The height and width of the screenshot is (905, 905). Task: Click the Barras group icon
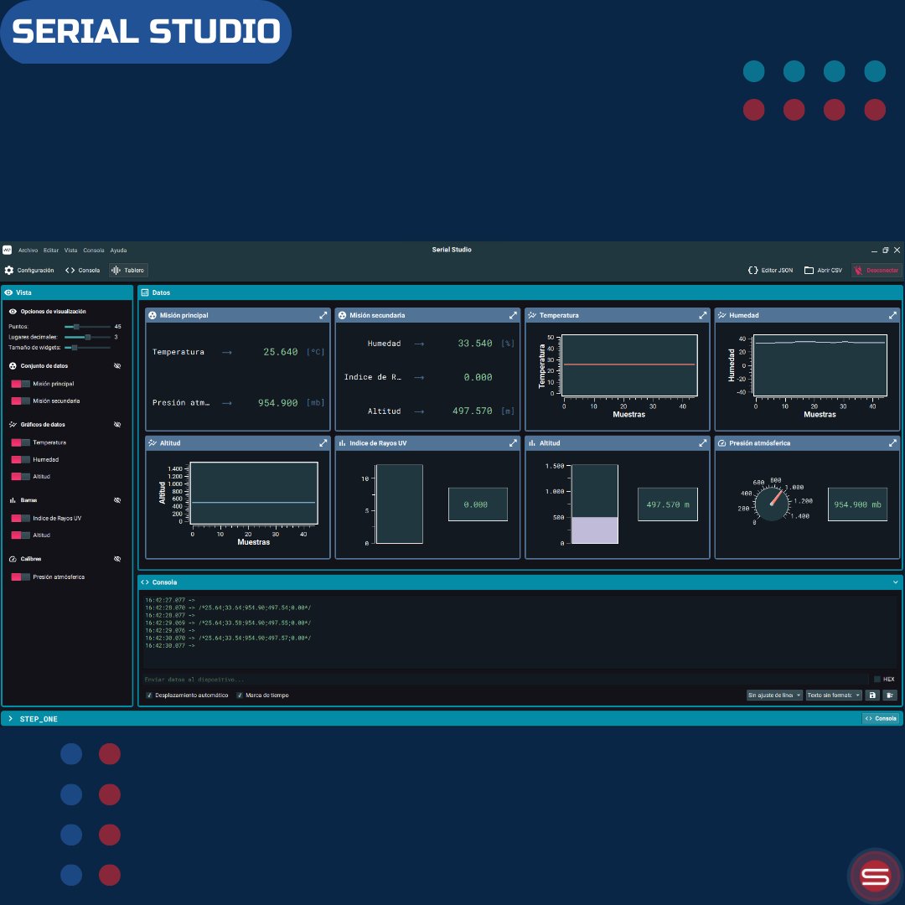13,500
